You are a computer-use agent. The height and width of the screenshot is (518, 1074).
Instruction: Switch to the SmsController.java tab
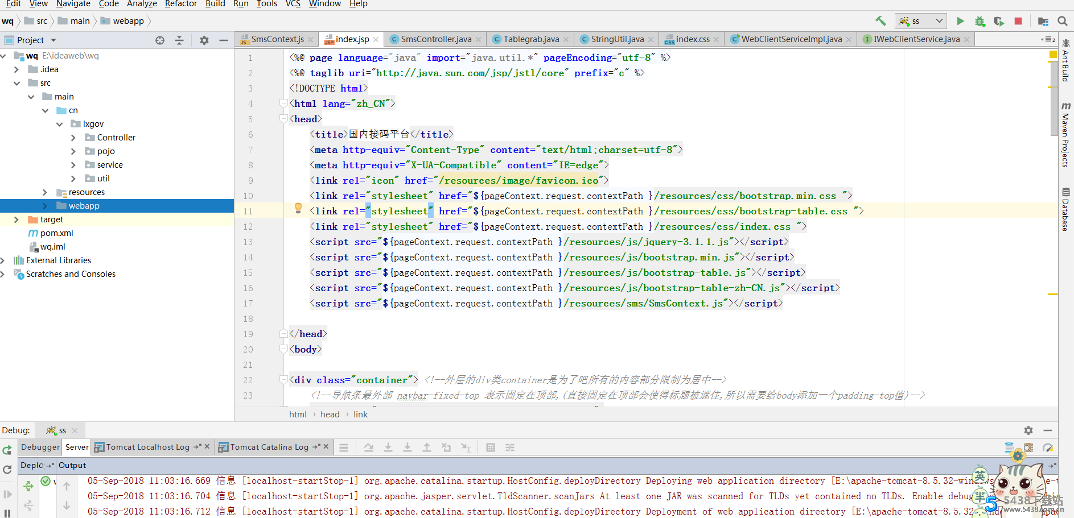(x=435, y=39)
